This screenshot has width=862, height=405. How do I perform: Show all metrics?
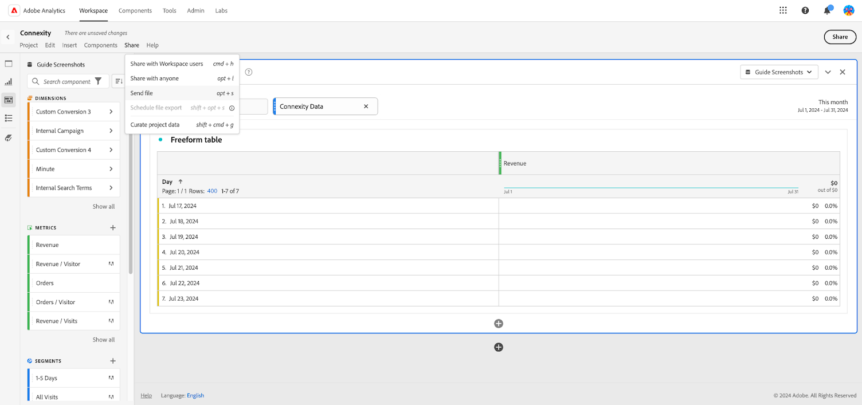104,340
